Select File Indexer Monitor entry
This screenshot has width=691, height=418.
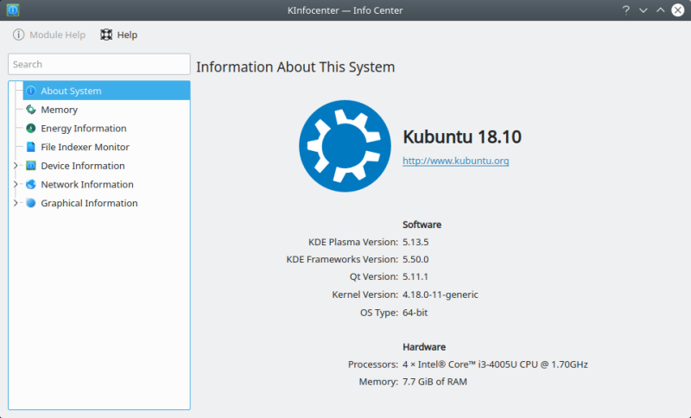(85, 147)
